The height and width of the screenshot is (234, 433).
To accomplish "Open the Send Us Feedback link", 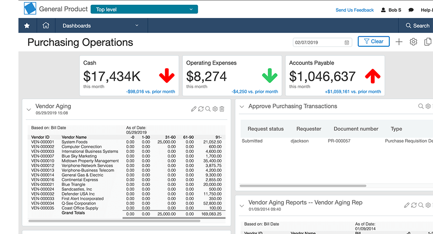I will click(355, 10).
